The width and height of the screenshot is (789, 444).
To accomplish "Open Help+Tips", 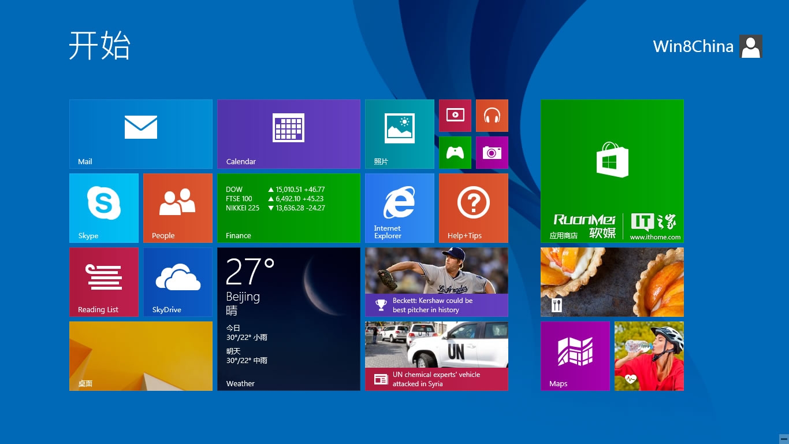I will coord(473,208).
